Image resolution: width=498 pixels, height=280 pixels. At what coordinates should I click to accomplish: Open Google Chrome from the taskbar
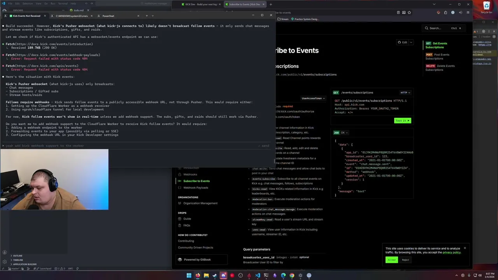(x=292, y=275)
